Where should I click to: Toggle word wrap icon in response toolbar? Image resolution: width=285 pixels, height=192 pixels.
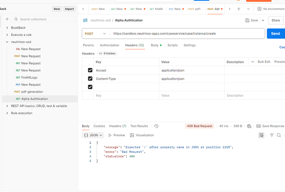261,135
